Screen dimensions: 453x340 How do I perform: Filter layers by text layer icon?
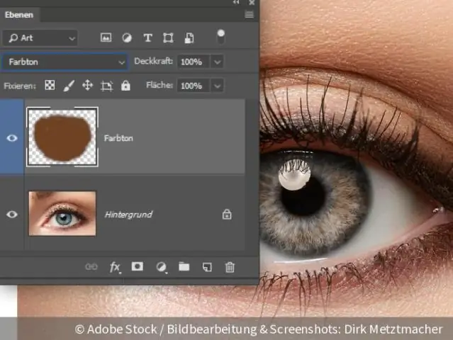[147, 38]
